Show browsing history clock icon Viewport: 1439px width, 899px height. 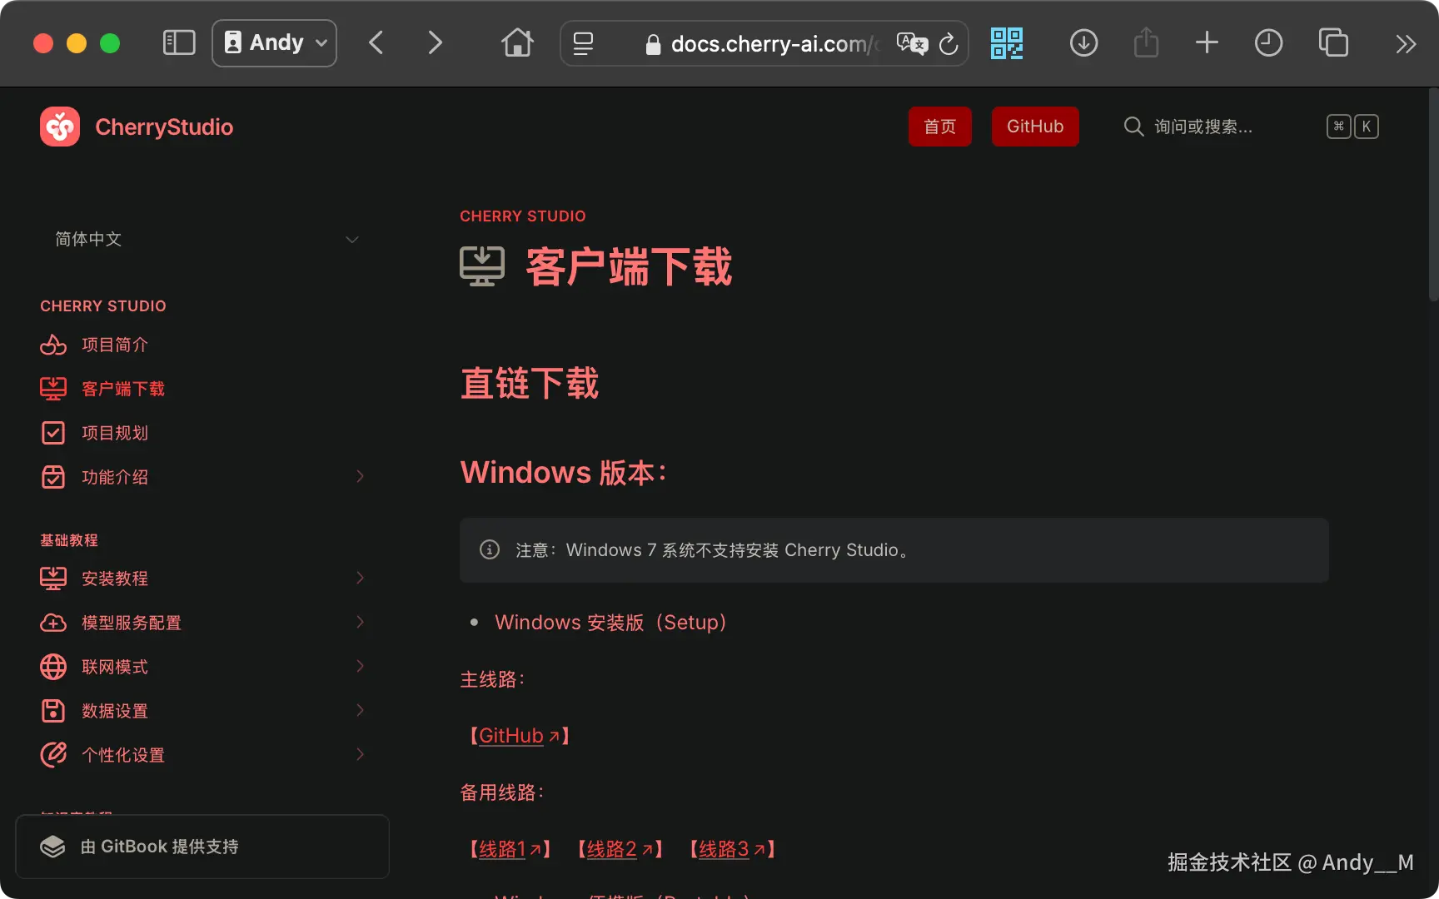(x=1268, y=43)
